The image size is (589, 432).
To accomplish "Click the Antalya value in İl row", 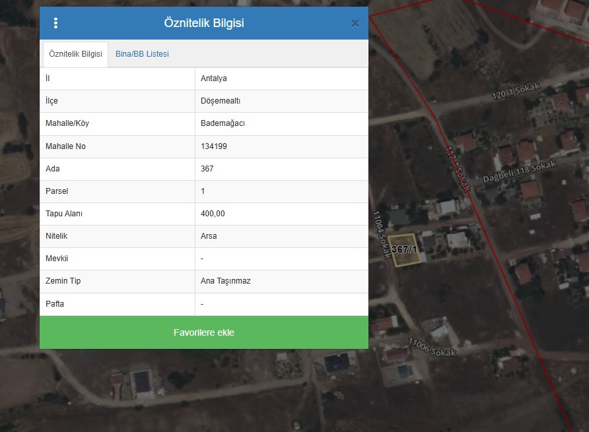I will [x=214, y=78].
